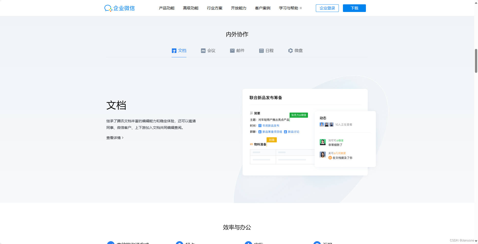Click 刘可可's avatar in 动态 panel

pyautogui.click(x=323, y=142)
